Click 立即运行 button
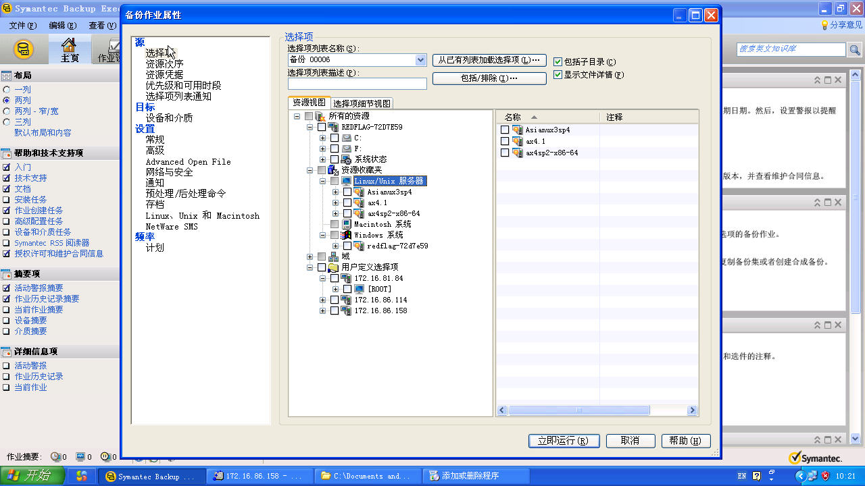This screenshot has height=486, width=865. (x=564, y=441)
